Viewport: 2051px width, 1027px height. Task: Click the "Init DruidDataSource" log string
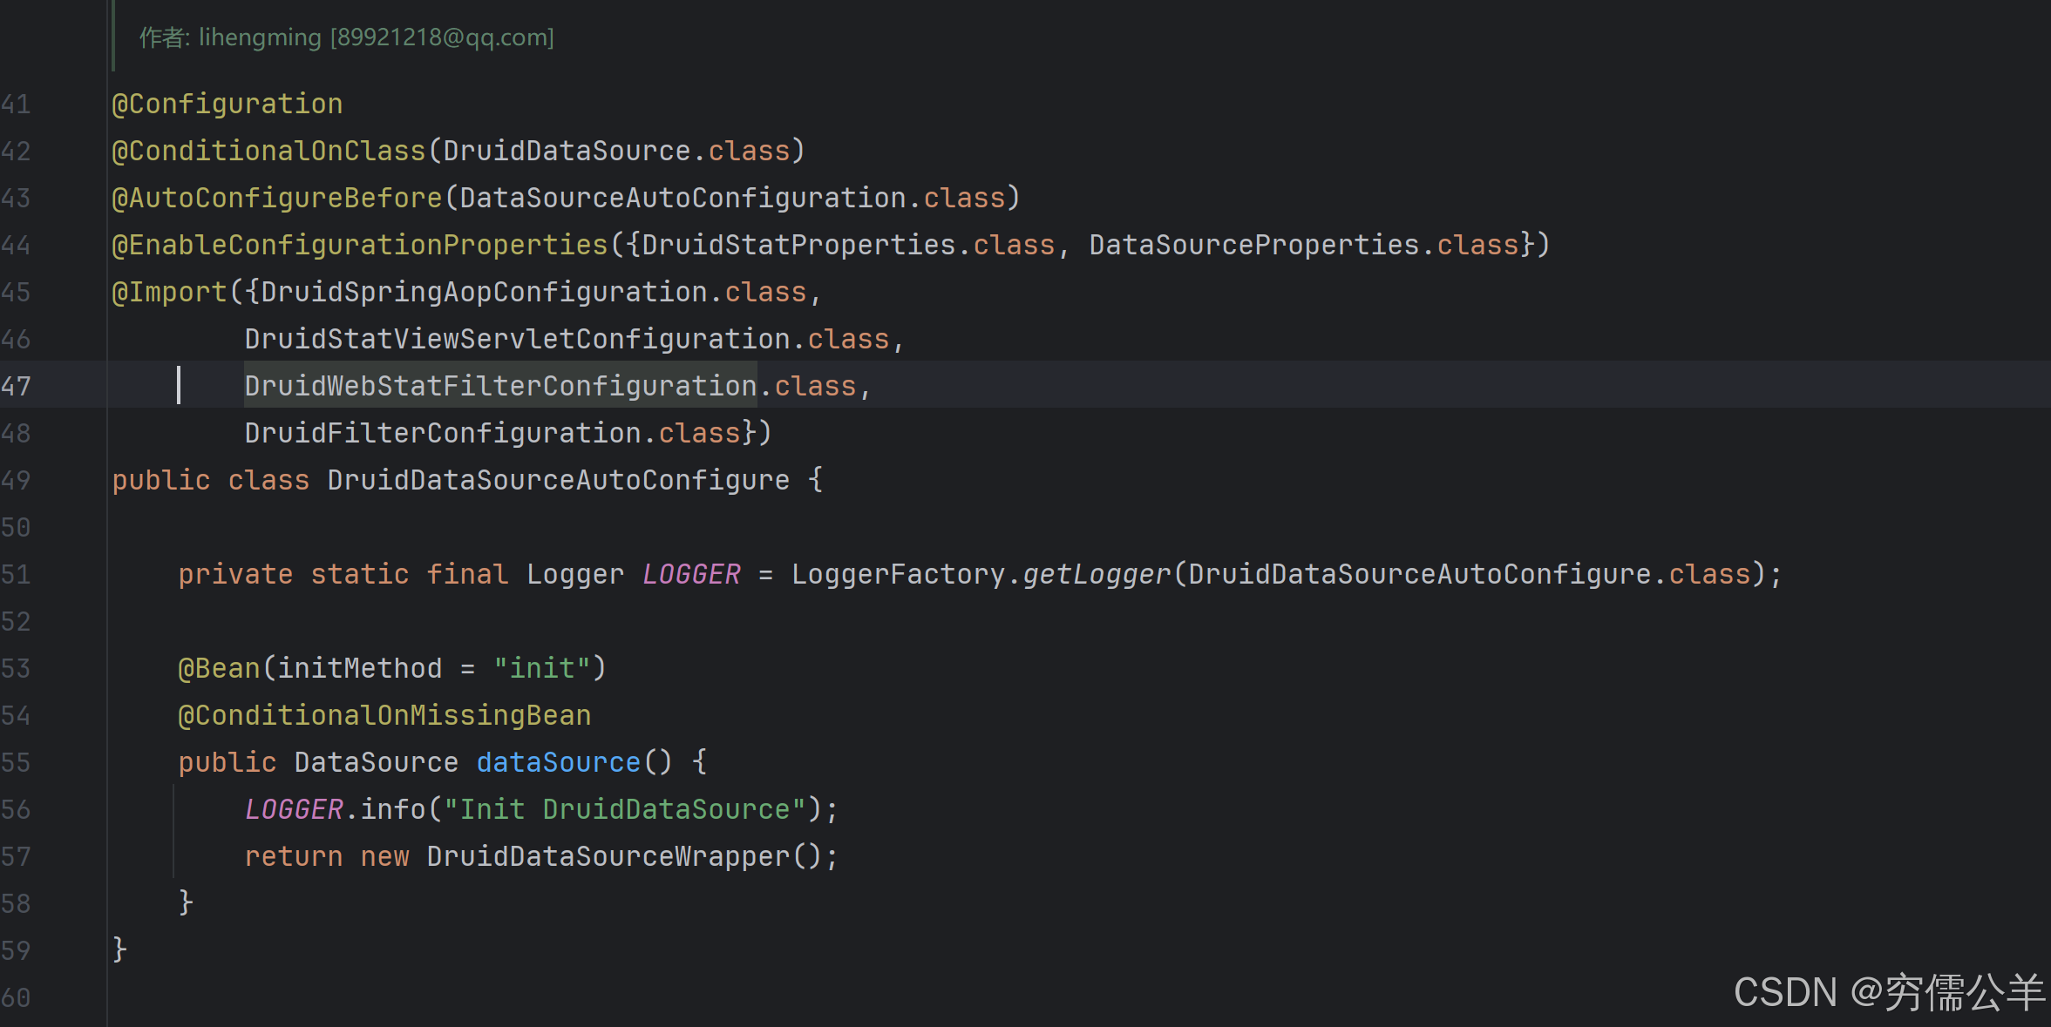[x=624, y=810]
